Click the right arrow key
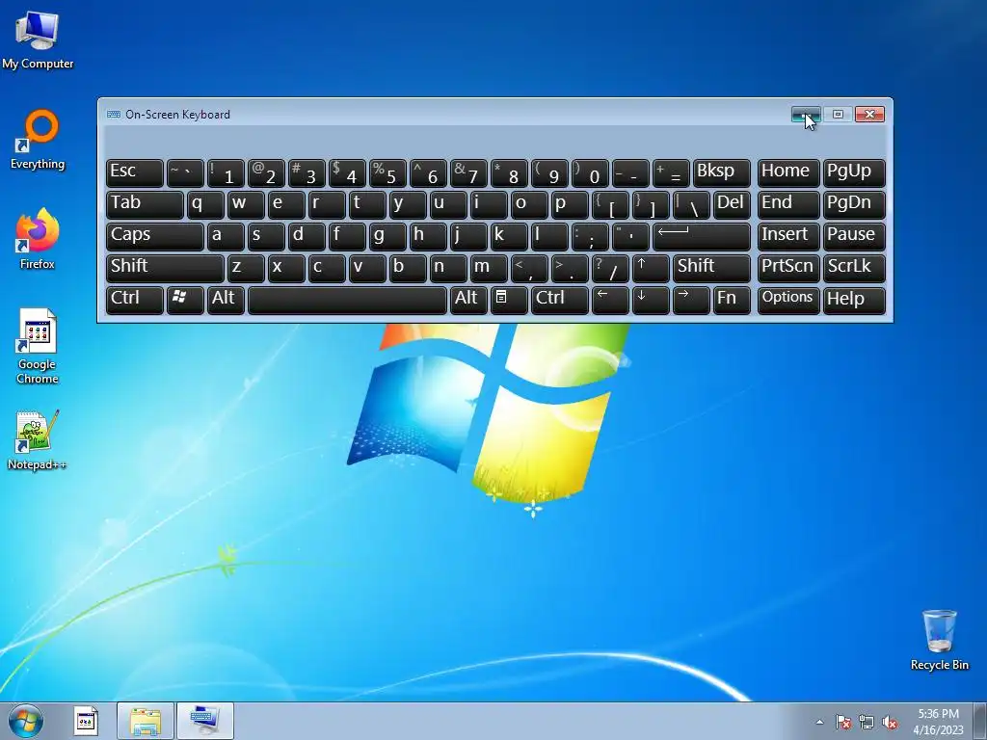The width and height of the screenshot is (987, 740). coord(690,299)
